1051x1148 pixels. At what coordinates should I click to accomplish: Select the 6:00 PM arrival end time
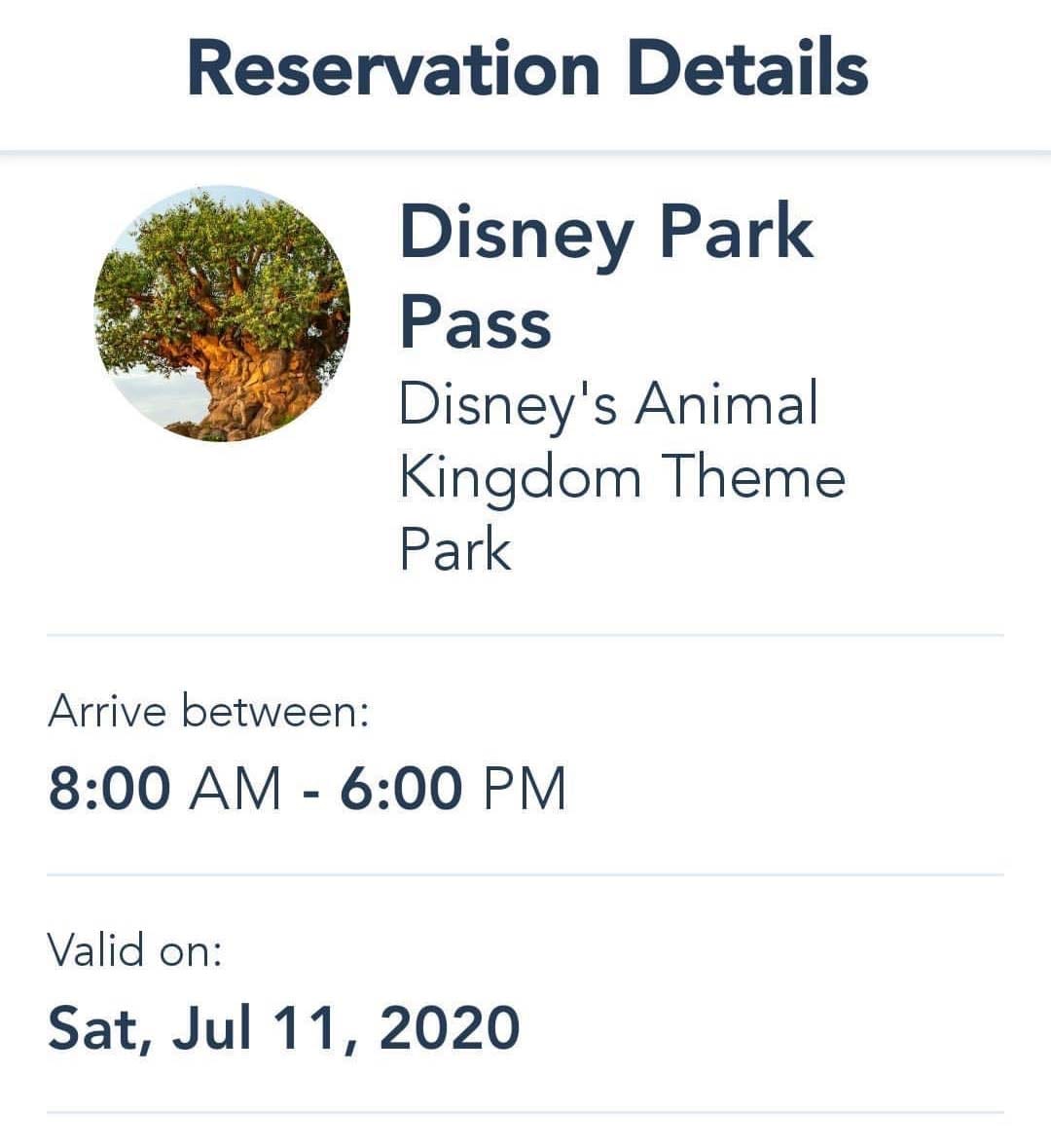click(453, 788)
